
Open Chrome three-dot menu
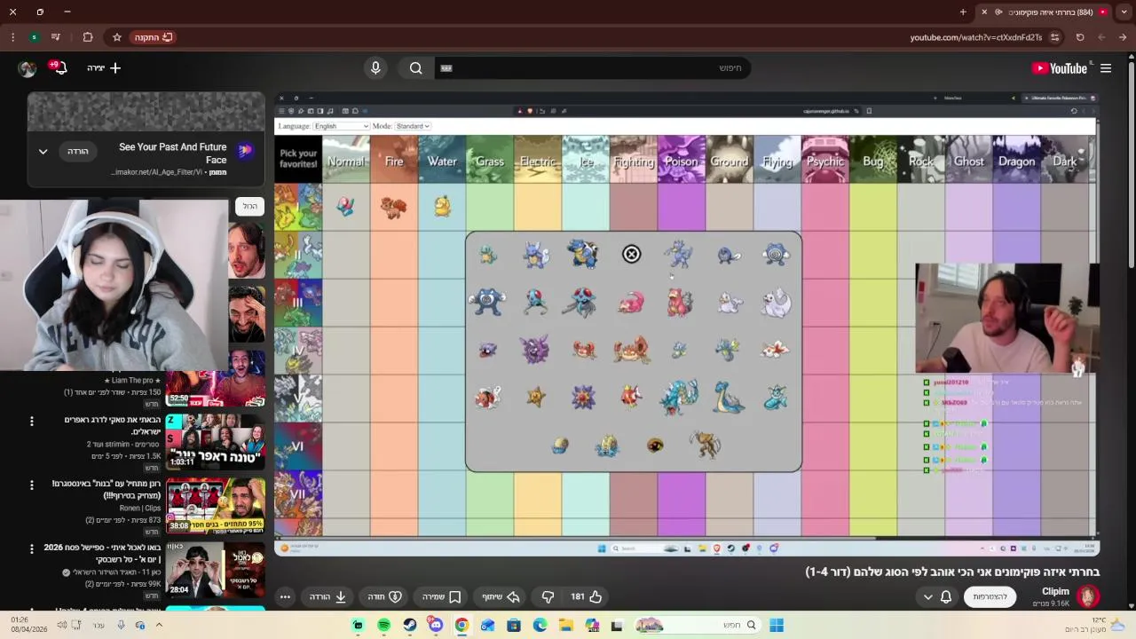point(12,37)
